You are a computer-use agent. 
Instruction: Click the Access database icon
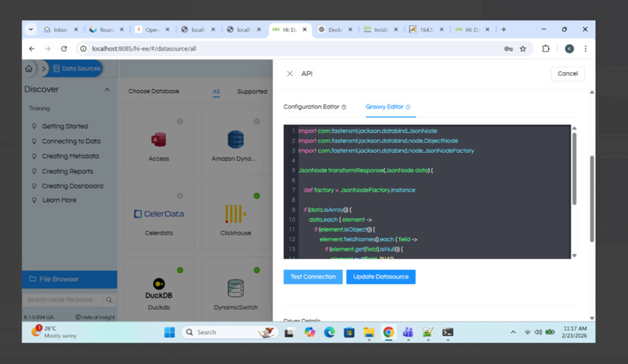[158, 140]
